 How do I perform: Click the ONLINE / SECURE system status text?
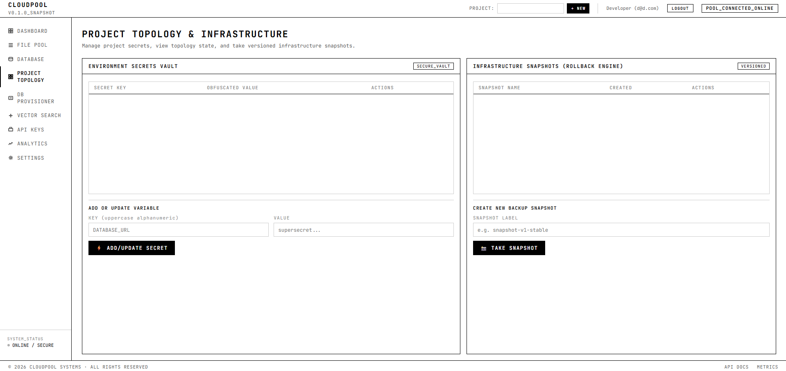click(x=33, y=346)
